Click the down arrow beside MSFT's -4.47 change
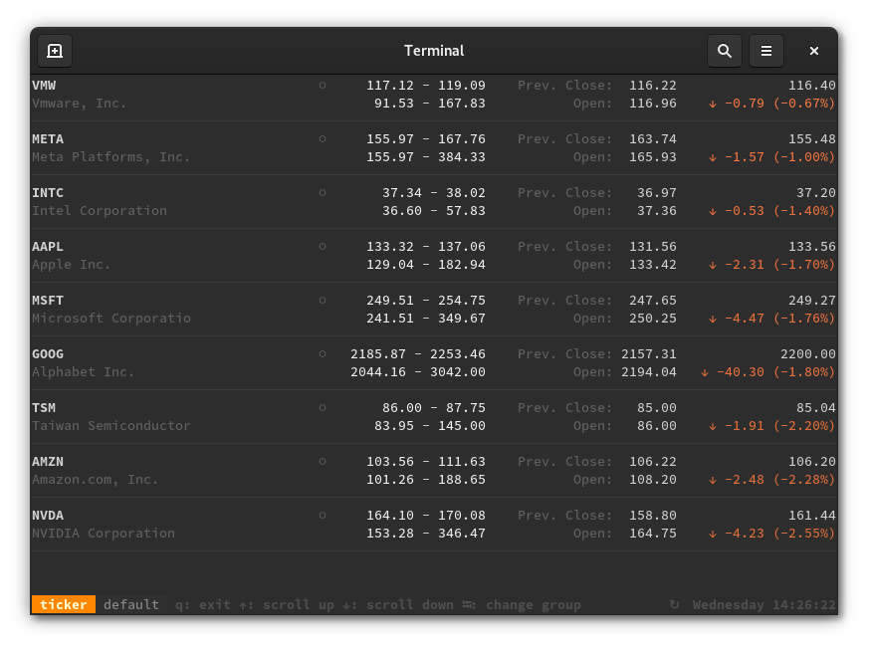 coord(713,319)
